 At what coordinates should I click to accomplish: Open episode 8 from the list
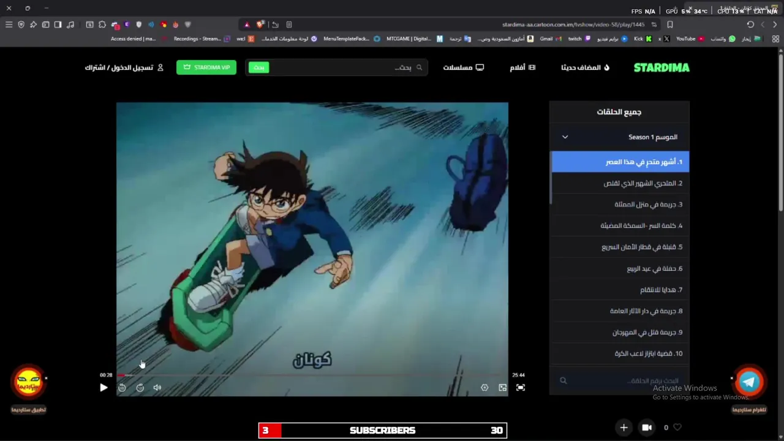[x=620, y=311]
